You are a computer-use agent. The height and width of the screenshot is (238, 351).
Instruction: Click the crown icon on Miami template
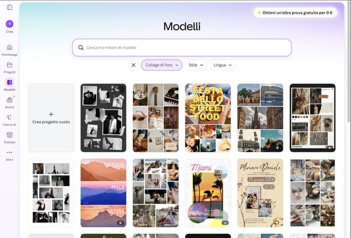click(x=225, y=223)
